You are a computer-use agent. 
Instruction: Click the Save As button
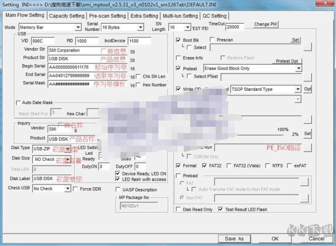coord(234,239)
